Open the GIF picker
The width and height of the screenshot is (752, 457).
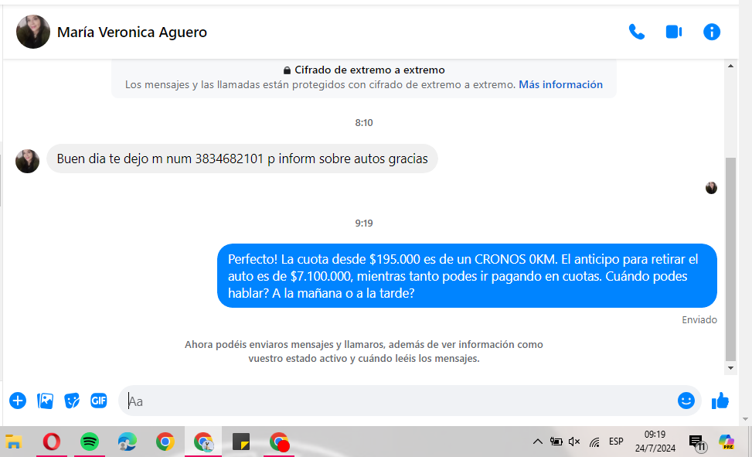[x=99, y=401]
